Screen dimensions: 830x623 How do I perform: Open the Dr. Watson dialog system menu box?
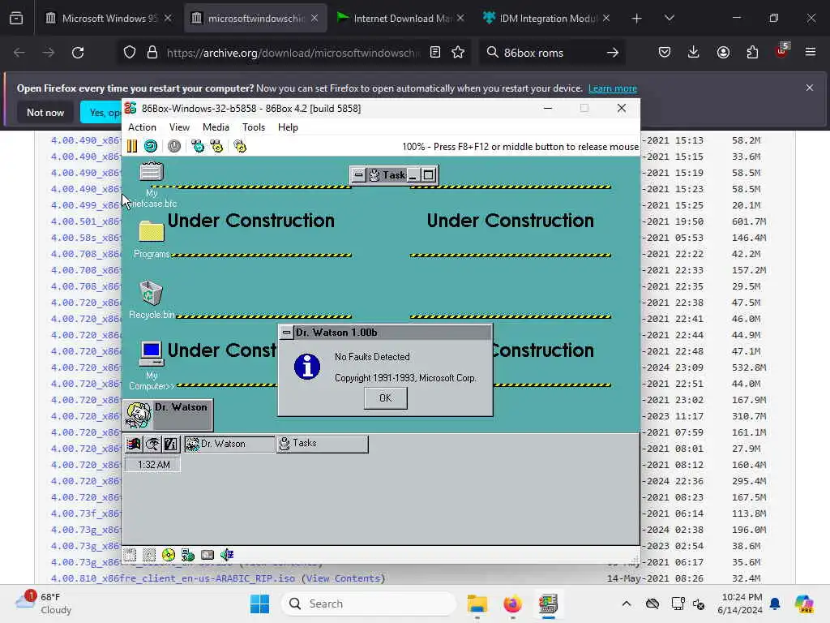point(286,332)
